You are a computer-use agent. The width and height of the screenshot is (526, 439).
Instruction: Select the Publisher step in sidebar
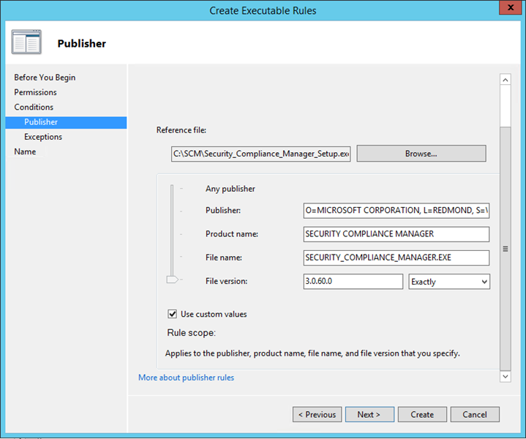(66, 122)
